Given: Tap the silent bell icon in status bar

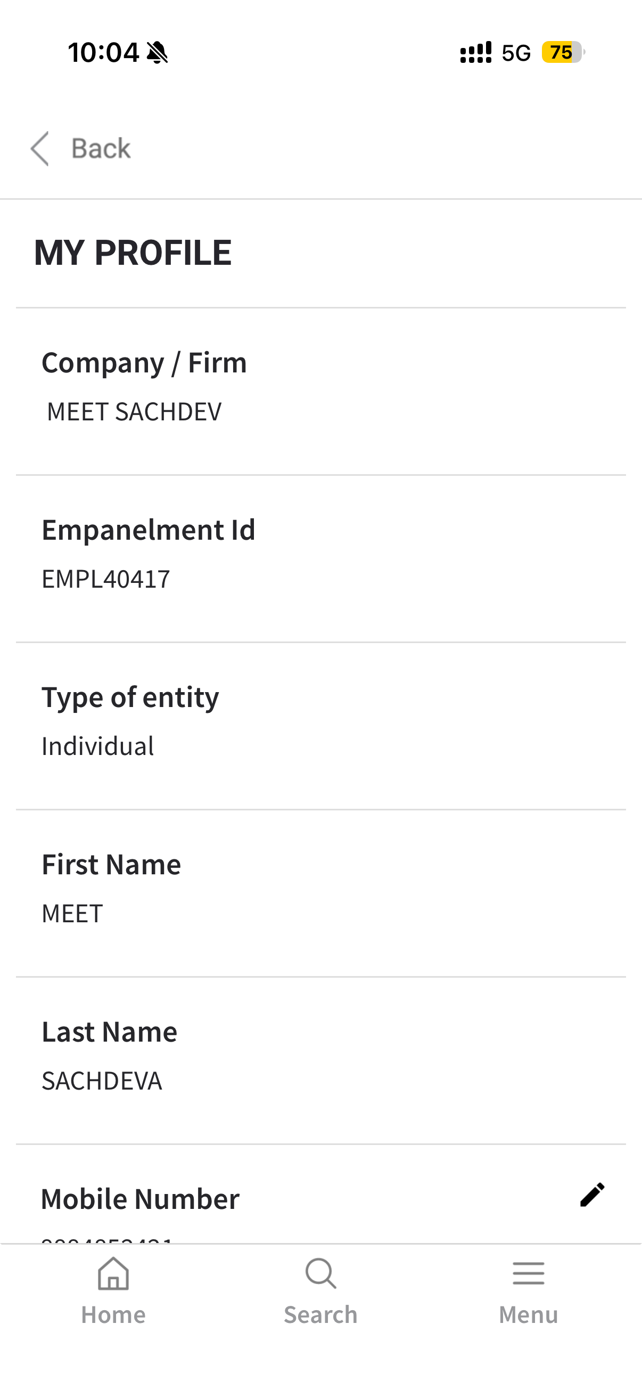Looking at the screenshot, I should coord(158,53).
